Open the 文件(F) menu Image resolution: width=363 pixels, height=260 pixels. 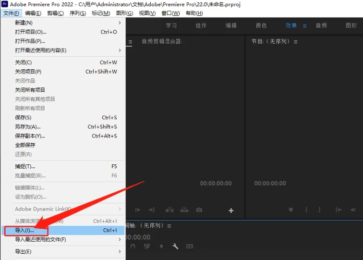pyautogui.click(x=11, y=13)
